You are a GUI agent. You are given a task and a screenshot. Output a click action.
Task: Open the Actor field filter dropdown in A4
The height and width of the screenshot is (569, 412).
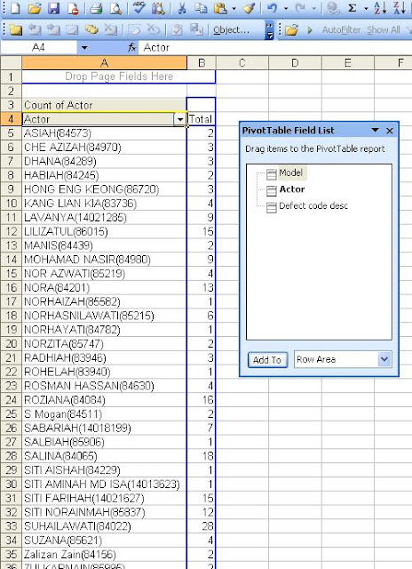180,119
